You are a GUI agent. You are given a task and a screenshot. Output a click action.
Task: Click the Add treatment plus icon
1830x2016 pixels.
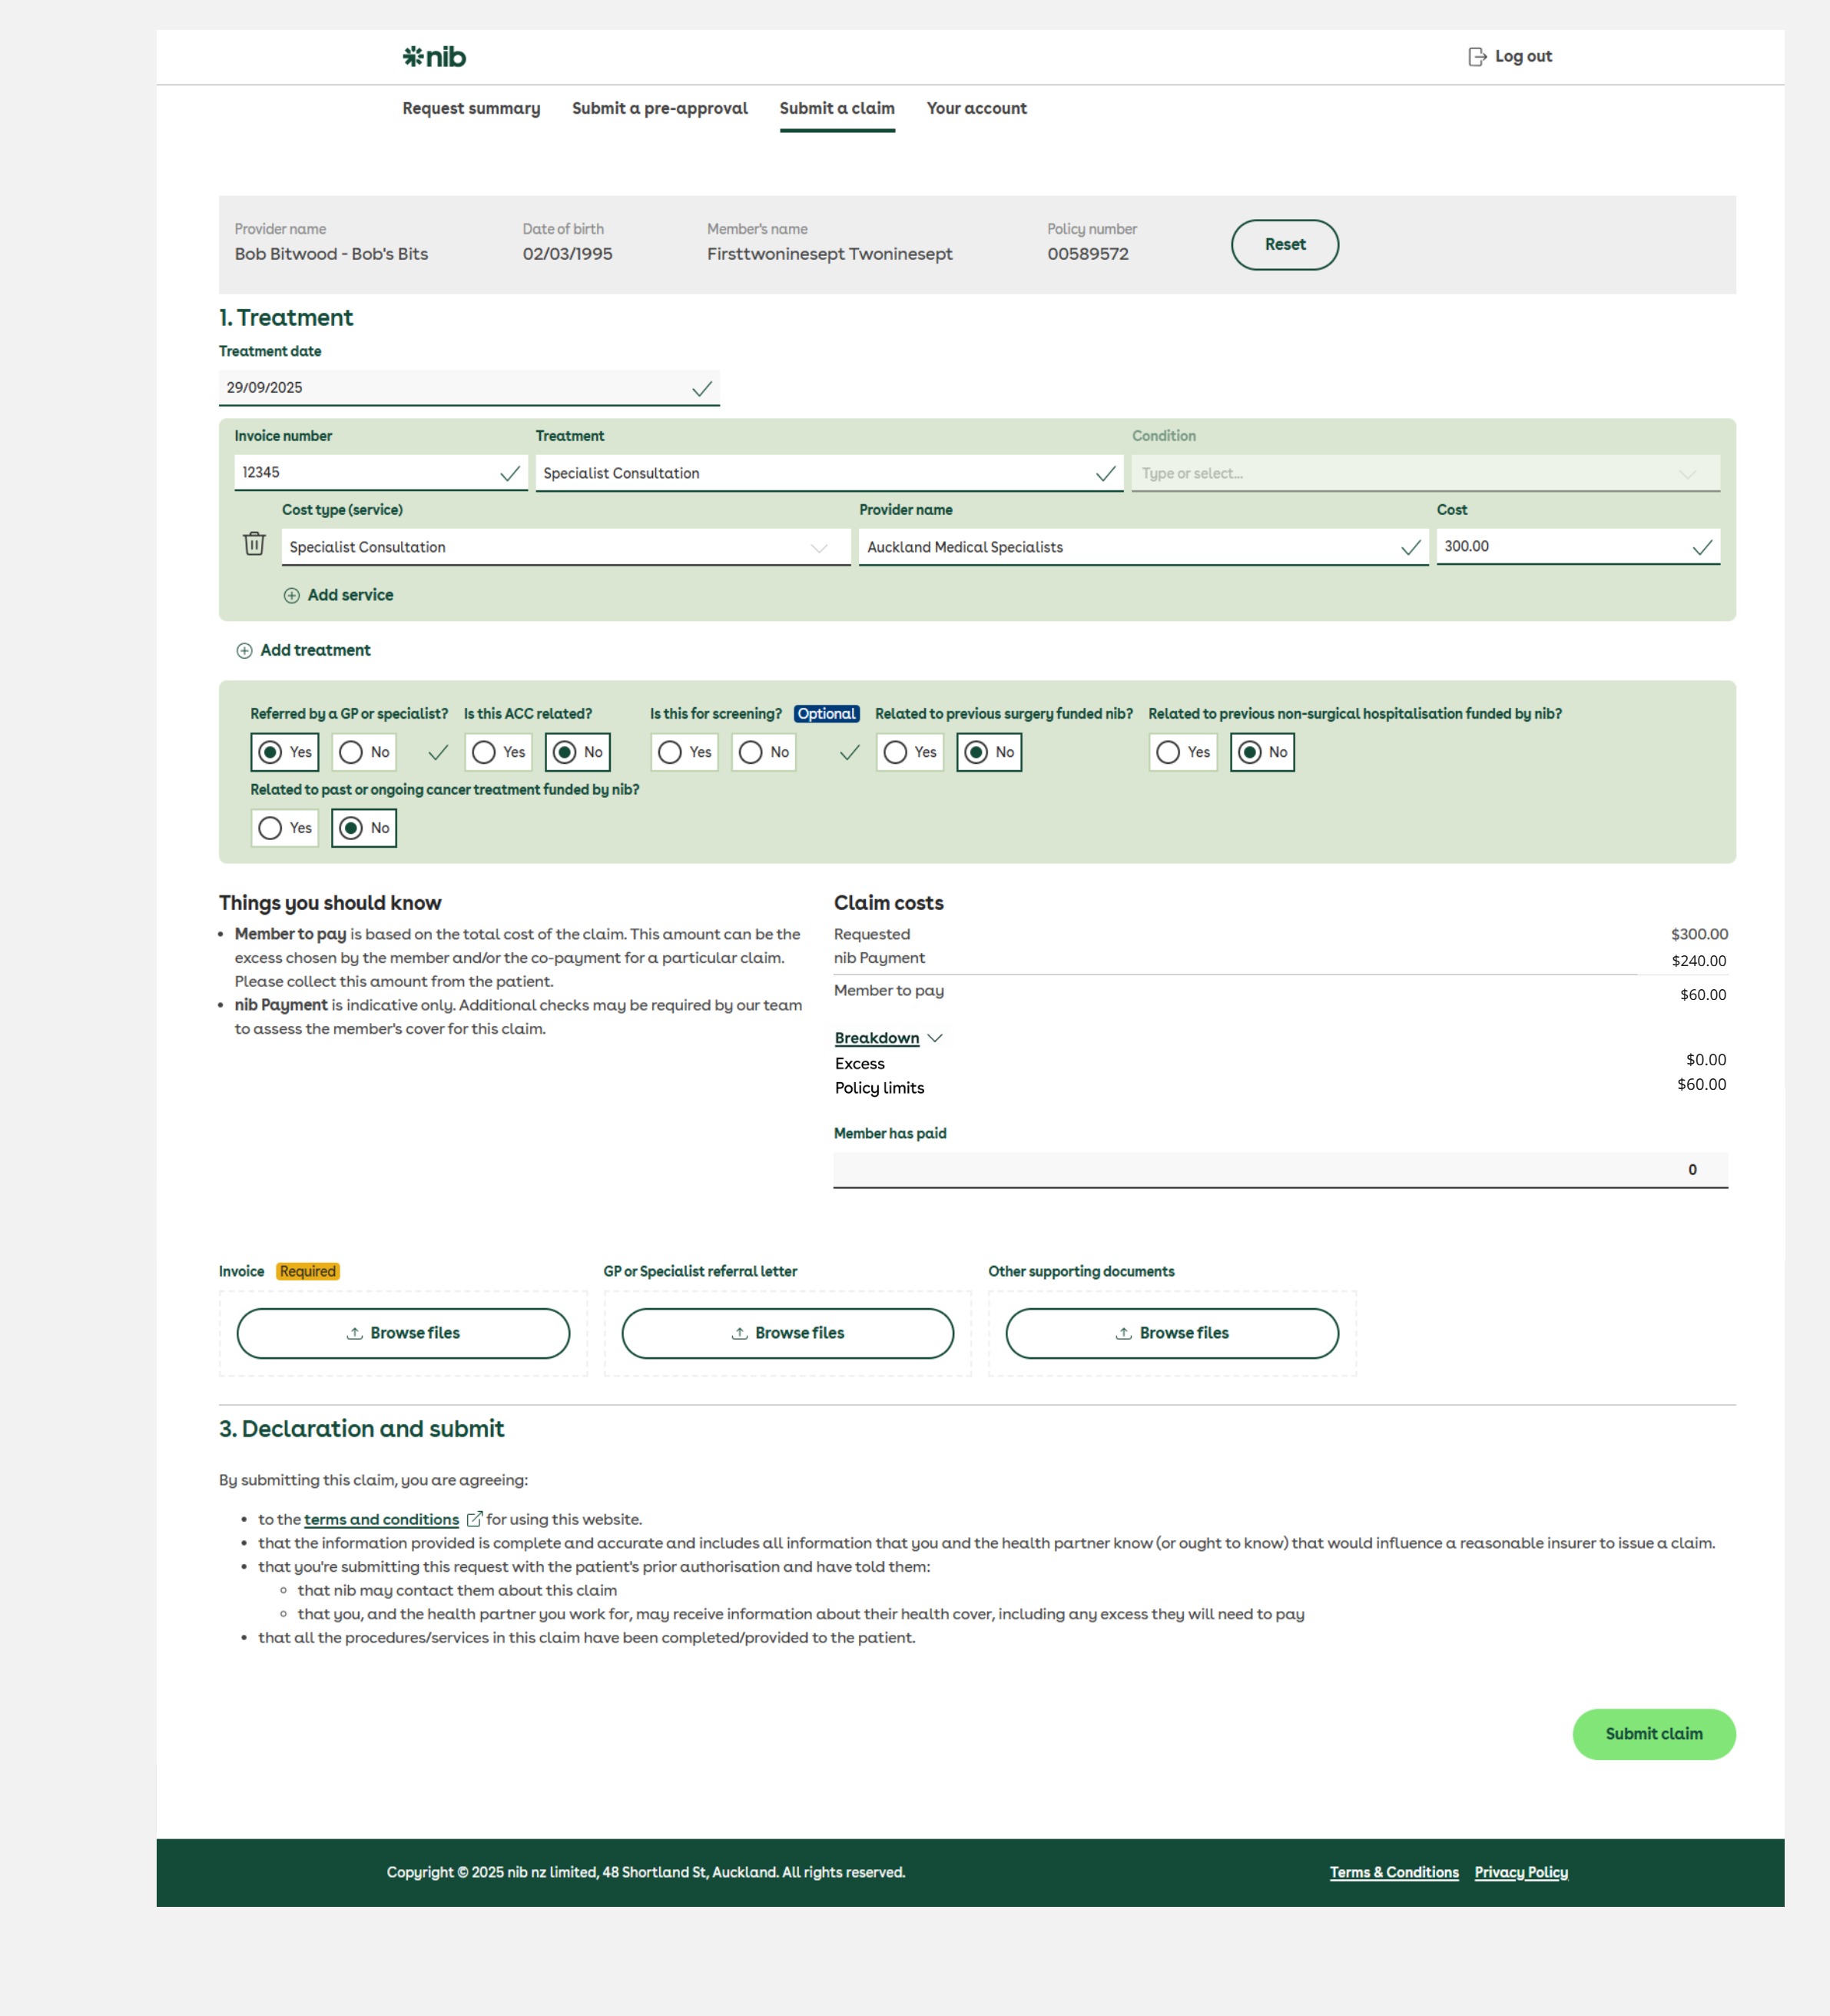[x=244, y=651]
